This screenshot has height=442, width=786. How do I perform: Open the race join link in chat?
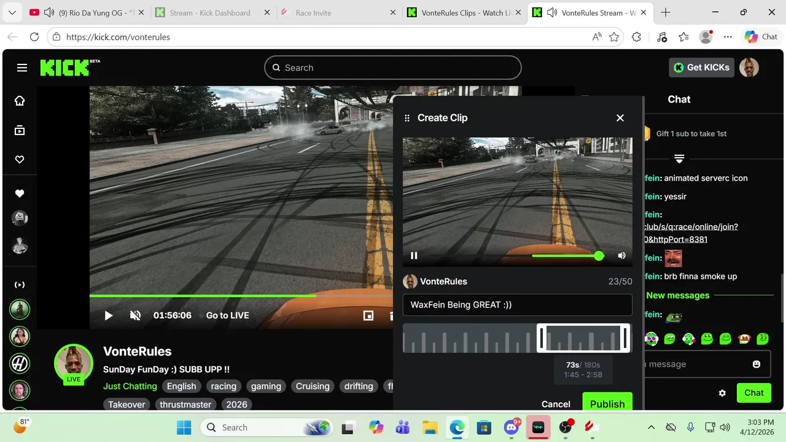[690, 233]
